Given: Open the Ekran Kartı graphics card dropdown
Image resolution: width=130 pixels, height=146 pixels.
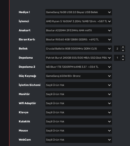Looking at the screenshot, I should pos(79,40).
